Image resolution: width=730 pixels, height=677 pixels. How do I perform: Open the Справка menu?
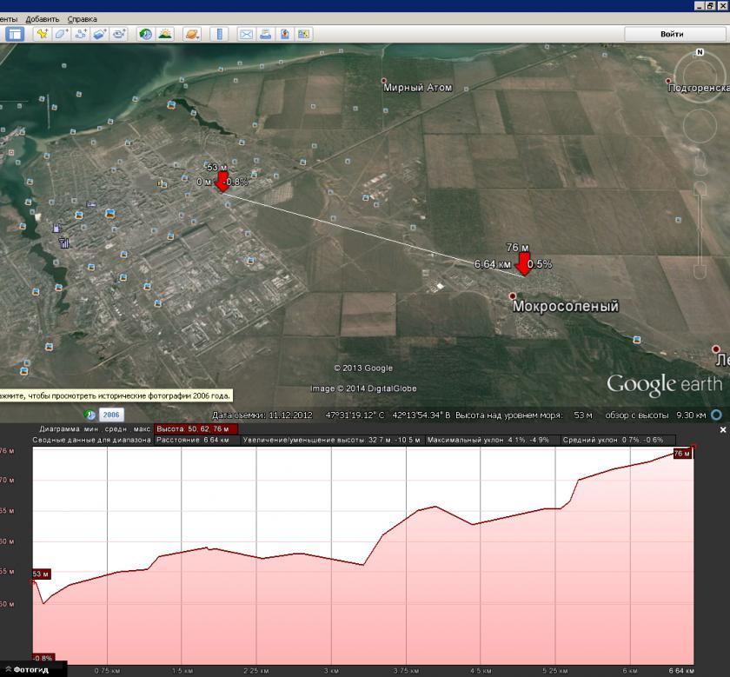point(82,19)
